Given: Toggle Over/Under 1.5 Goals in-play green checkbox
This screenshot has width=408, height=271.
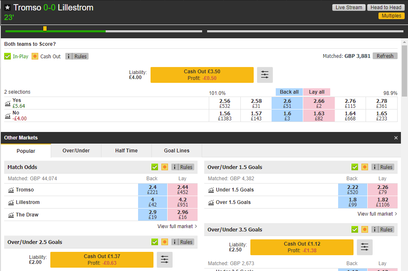Looking at the screenshot, I should tap(355, 167).
